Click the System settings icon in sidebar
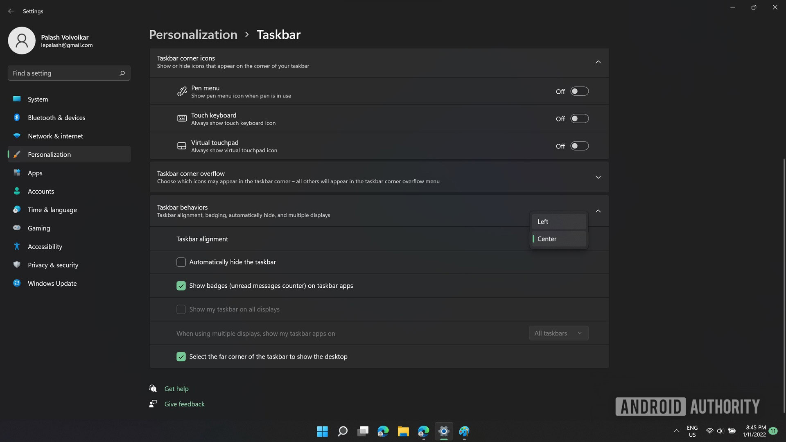Screen dimensions: 786x442 pos(17,99)
